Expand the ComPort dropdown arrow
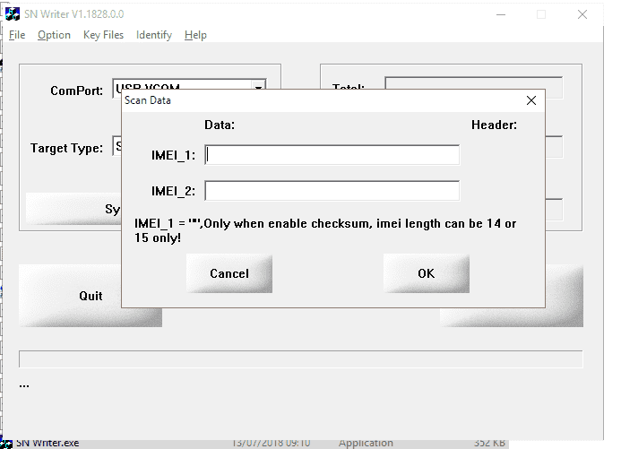The width and height of the screenshot is (621, 449). point(259,86)
